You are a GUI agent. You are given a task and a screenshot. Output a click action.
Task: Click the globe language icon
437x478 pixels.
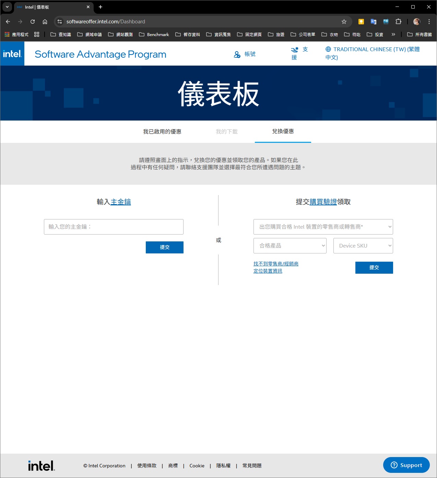click(x=328, y=49)
